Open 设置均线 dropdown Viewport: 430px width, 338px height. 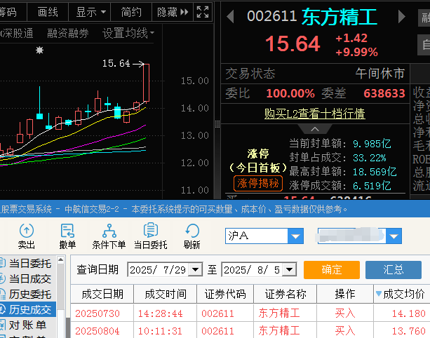(x=128, y=33)
